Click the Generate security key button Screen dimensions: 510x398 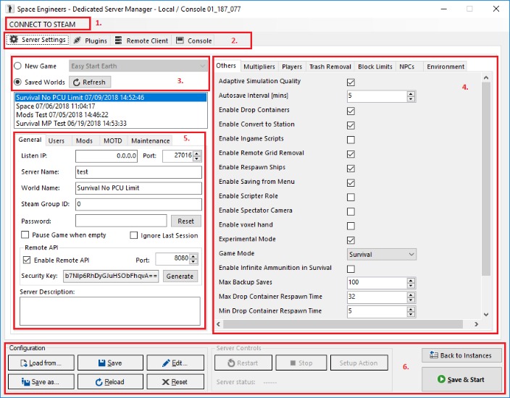click(180, 276)
